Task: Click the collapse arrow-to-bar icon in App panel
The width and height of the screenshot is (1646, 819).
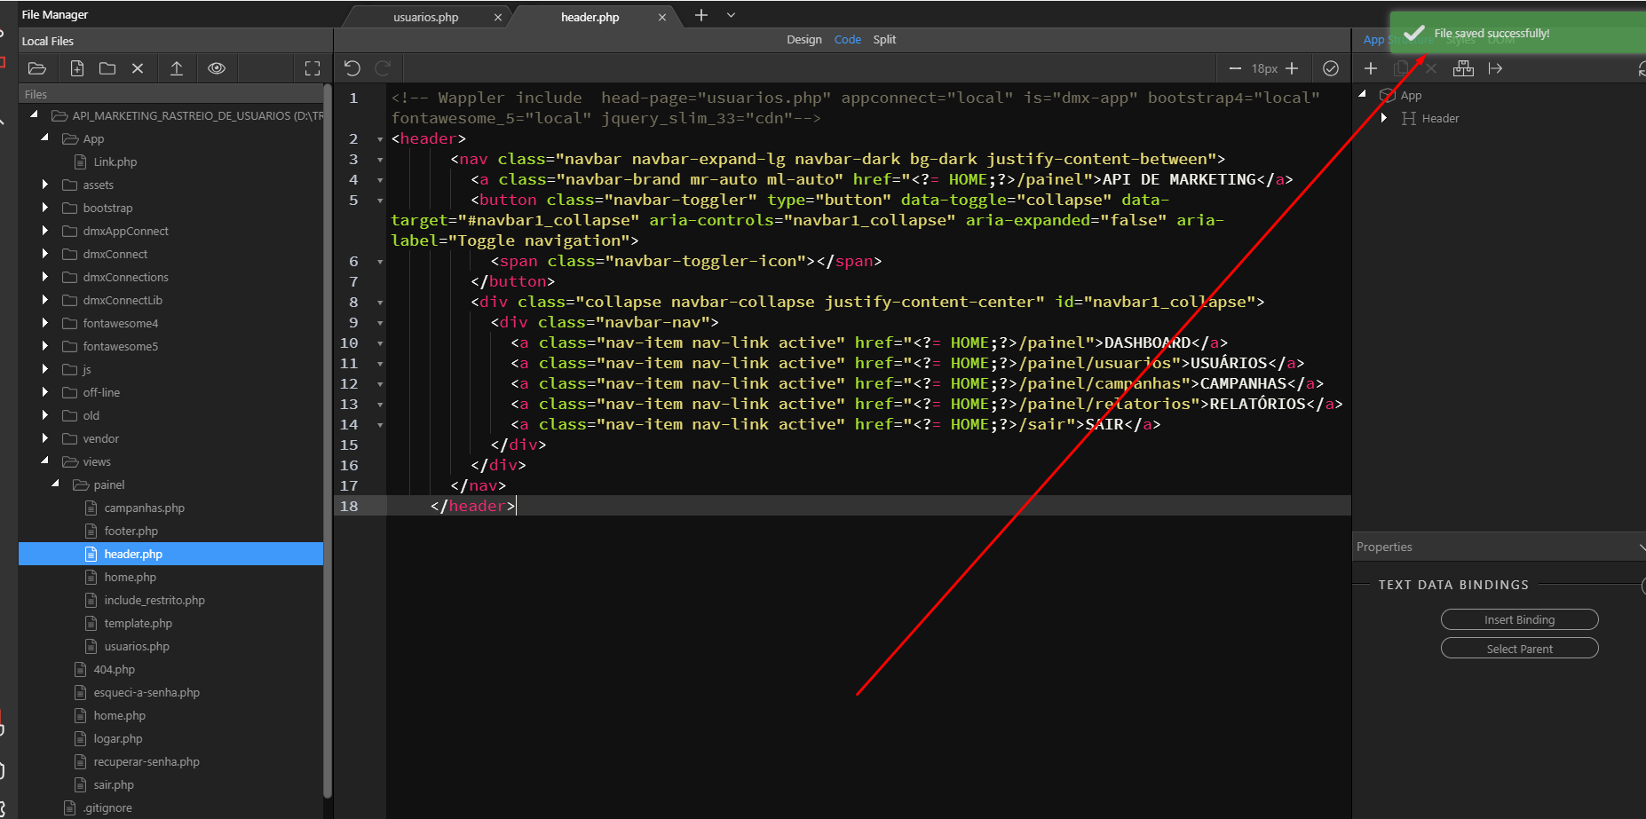Action: [x=1495, y=68]
